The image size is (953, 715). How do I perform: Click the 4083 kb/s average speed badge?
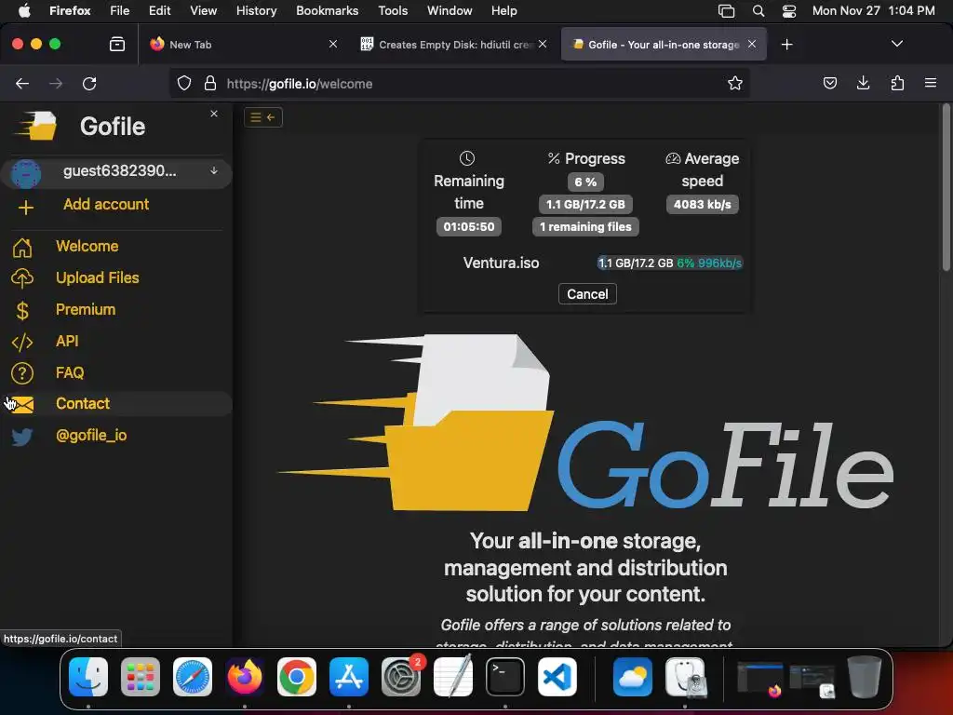pos(702,204)
